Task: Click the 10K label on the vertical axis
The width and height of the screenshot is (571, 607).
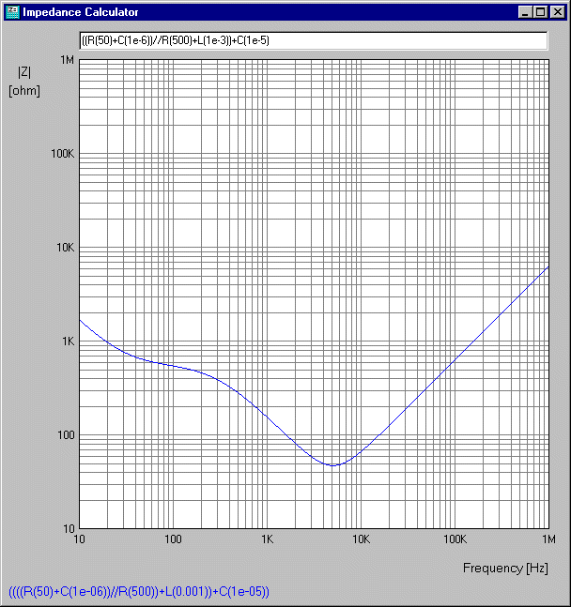Action: [x=65, y=248]
